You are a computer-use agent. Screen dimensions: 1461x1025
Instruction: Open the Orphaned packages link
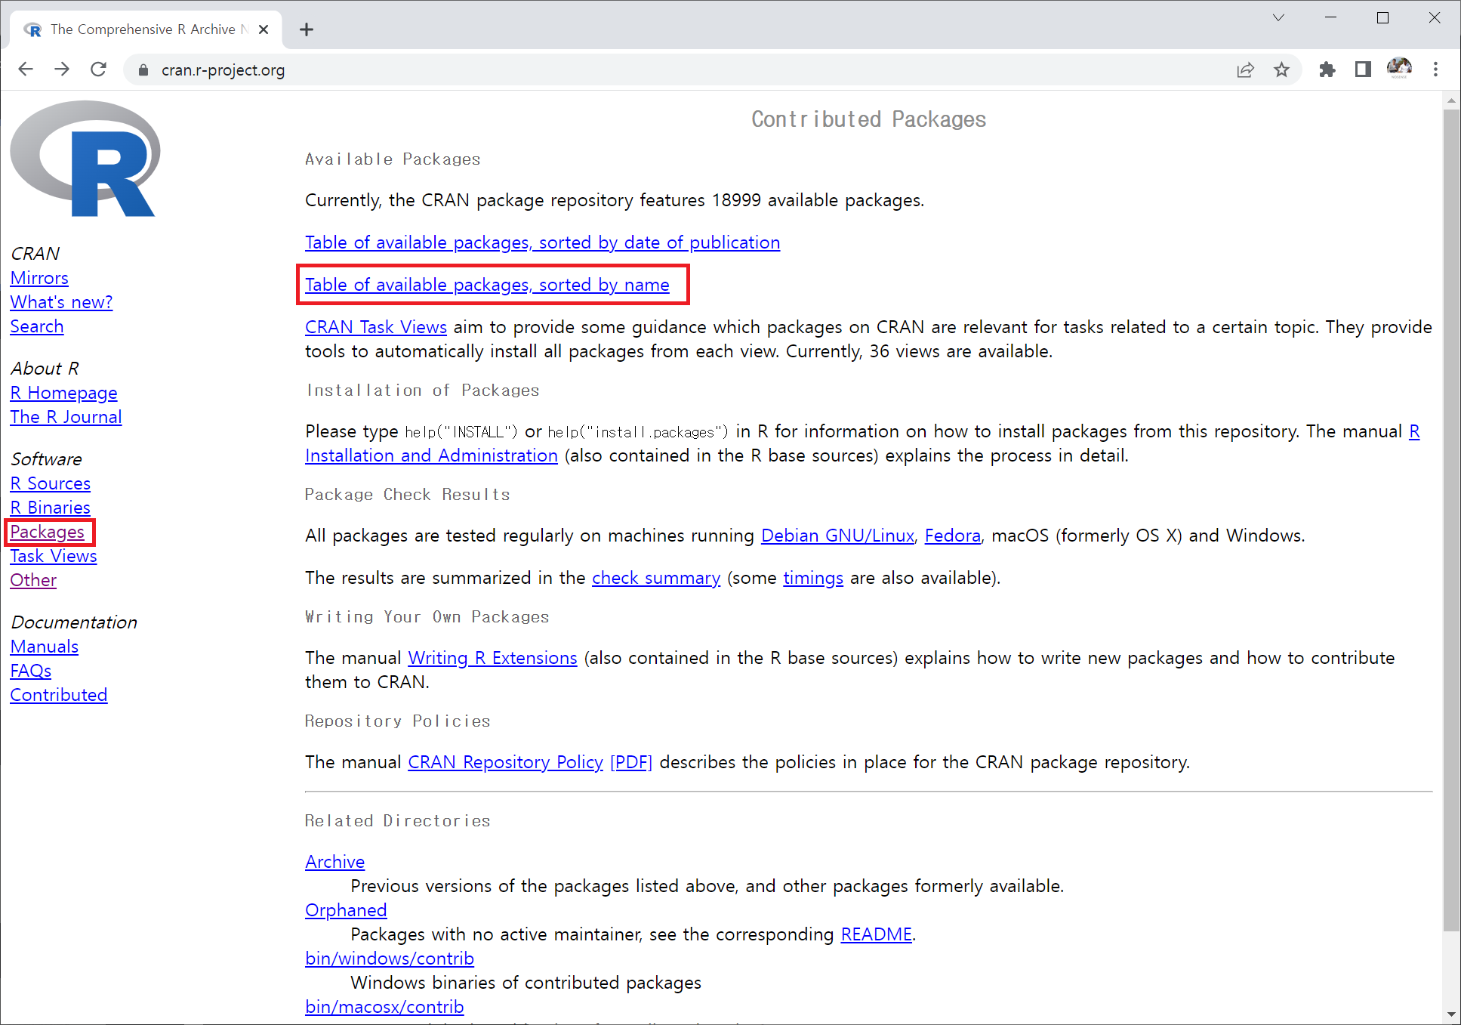(346, 910)
